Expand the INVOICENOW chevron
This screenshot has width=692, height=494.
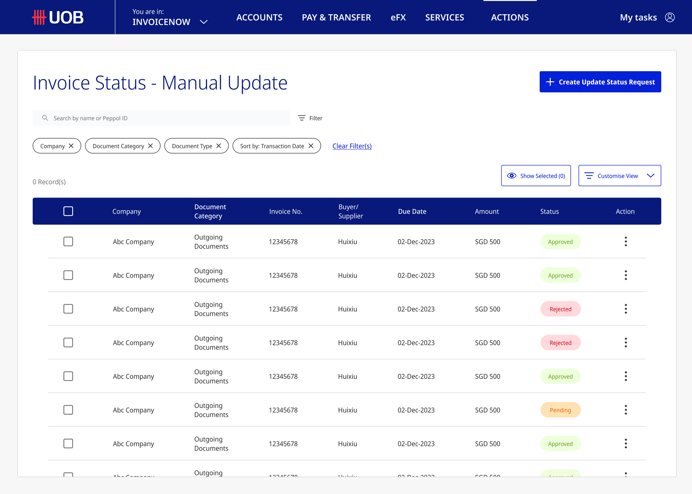point(204,22)
